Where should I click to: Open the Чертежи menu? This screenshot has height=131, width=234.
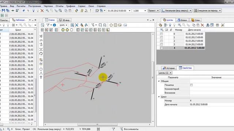click(48, 6)
